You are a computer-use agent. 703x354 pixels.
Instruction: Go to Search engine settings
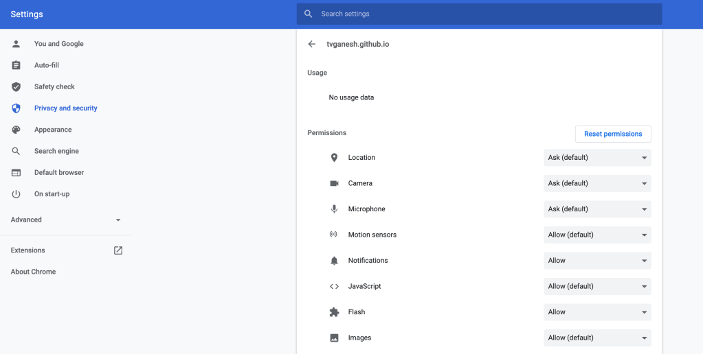[56, 151]
